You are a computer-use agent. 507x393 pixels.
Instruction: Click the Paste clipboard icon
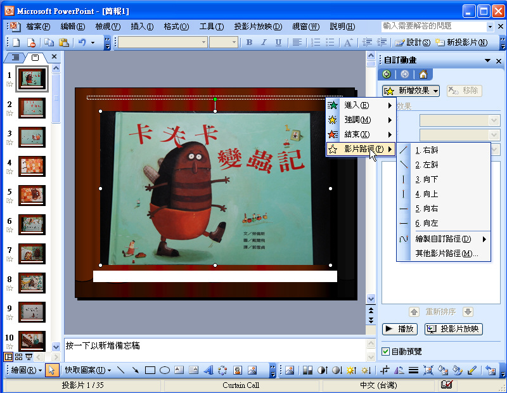(x=64, y=42)
